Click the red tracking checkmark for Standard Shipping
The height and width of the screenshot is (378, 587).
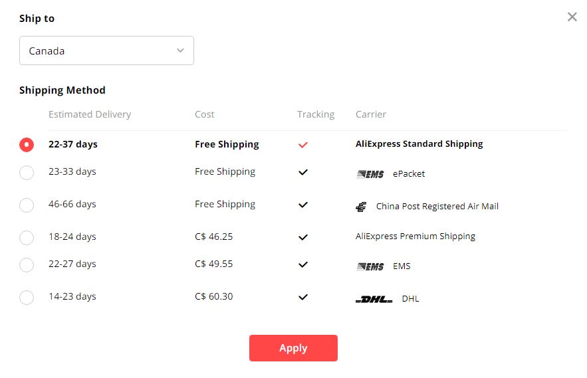tap(303, 145)
